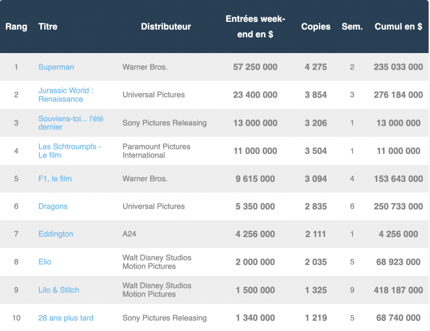Image resolution: width=430 pixels, height=331 pixels.
Task: Open the Superman film link
Action: click(x=56, y=67)
